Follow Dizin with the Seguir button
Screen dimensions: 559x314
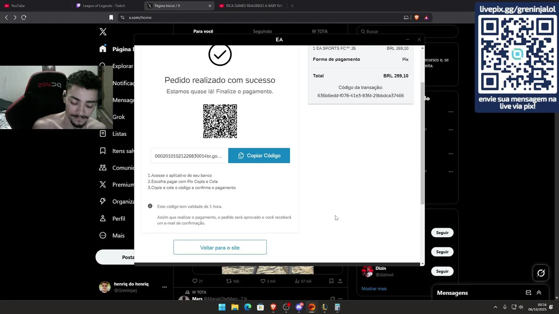pos(442,271)
